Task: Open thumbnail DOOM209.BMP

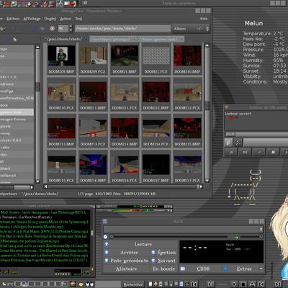Action: click(x=61, y=59)
